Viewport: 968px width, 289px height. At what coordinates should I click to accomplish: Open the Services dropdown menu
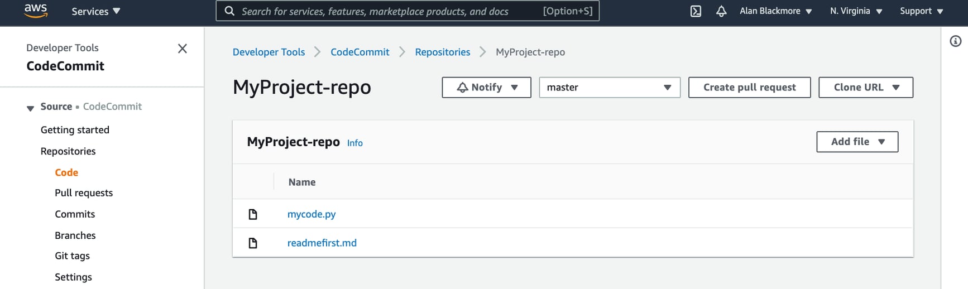96,11
